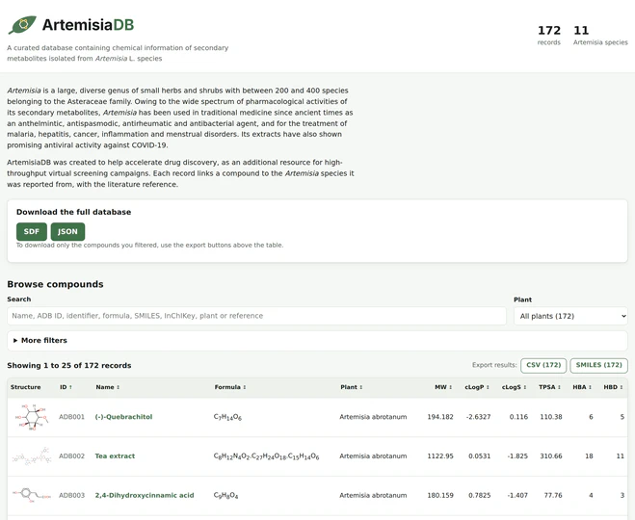635x520 pixels.
Task: Sort table by Name column
Action: coord(108,387)
